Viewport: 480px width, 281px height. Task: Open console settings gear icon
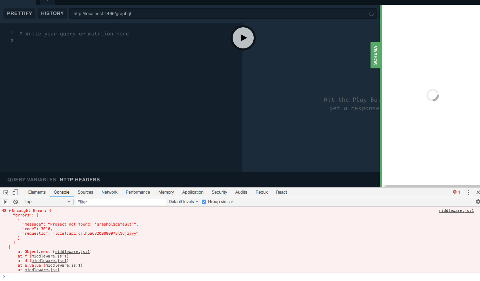pos(478,202)
